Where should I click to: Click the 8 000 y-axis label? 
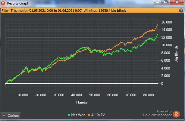(165, 53)
